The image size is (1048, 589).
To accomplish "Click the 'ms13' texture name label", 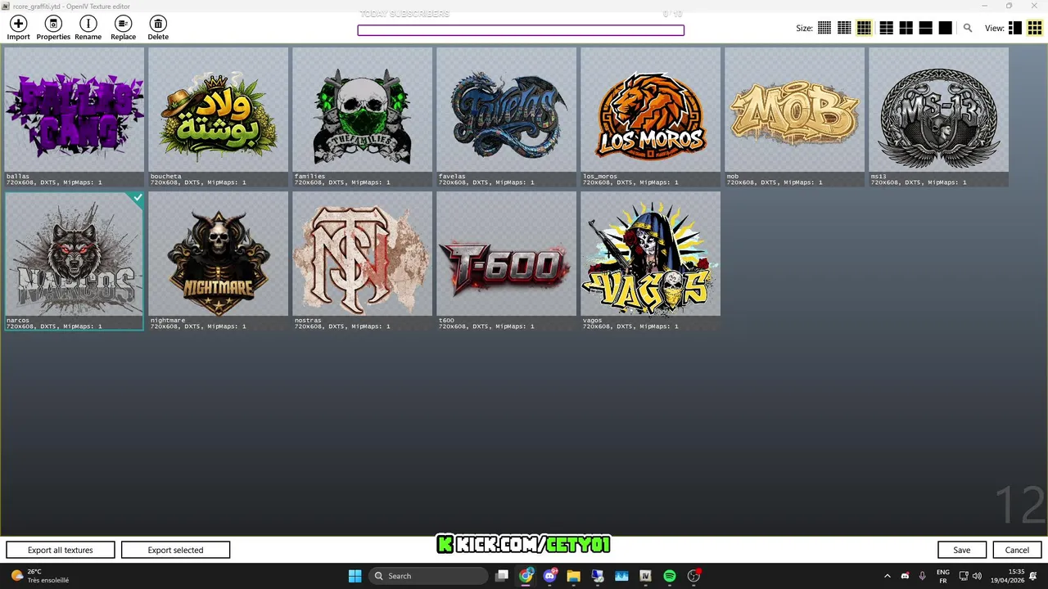I will (x=879, y=176).
